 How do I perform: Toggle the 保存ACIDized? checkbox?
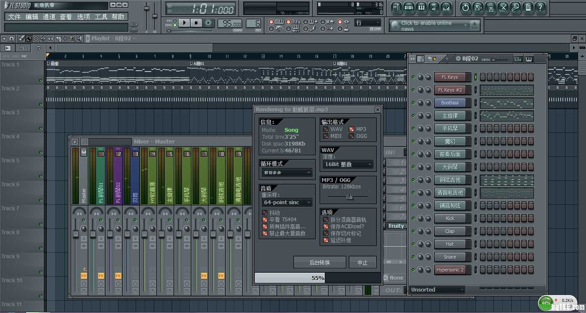click(326, 227)
